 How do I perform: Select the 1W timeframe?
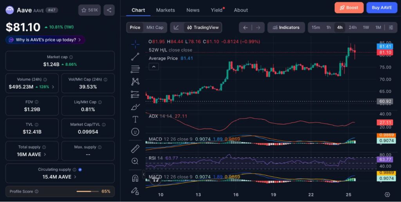366,27
